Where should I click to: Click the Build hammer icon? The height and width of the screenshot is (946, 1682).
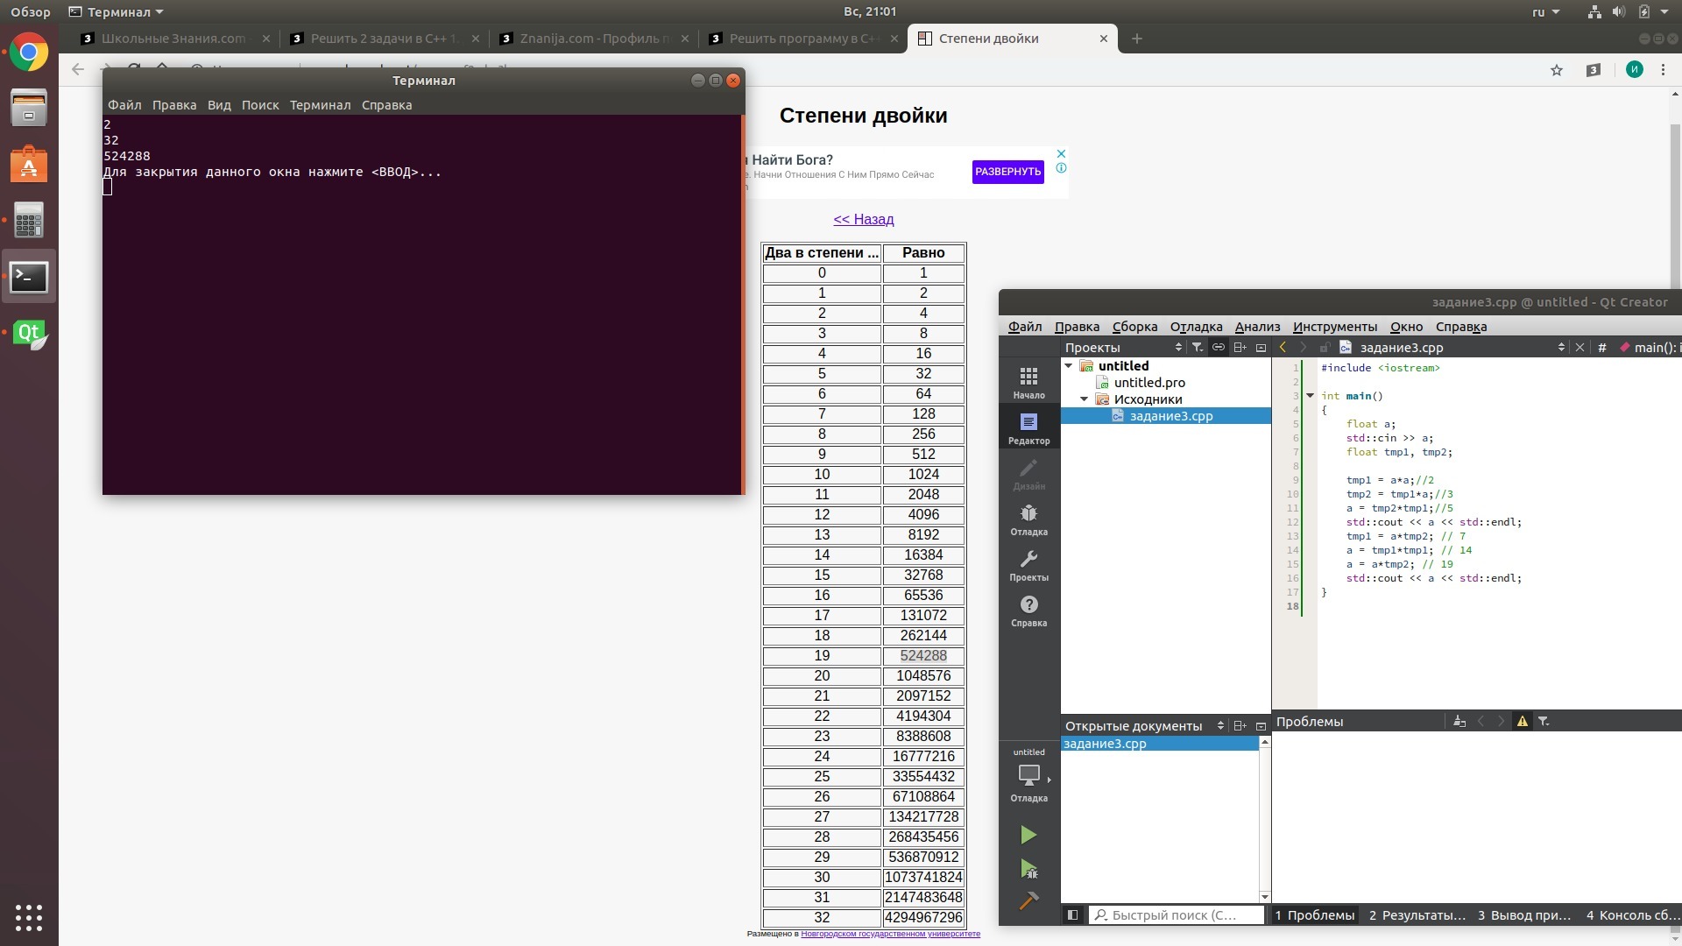click(1028, 900)
